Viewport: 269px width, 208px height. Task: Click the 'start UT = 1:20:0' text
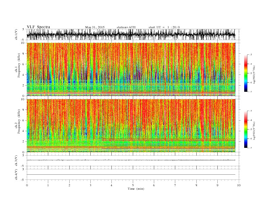(x=164, y=27)
